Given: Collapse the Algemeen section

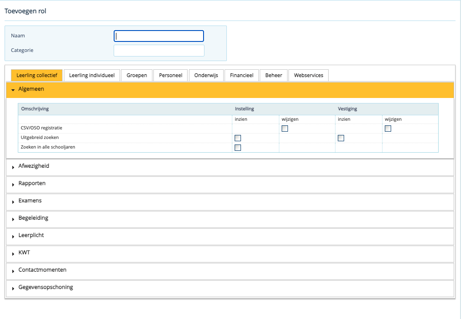Looking at the screenshot, I should coord(230,90).
